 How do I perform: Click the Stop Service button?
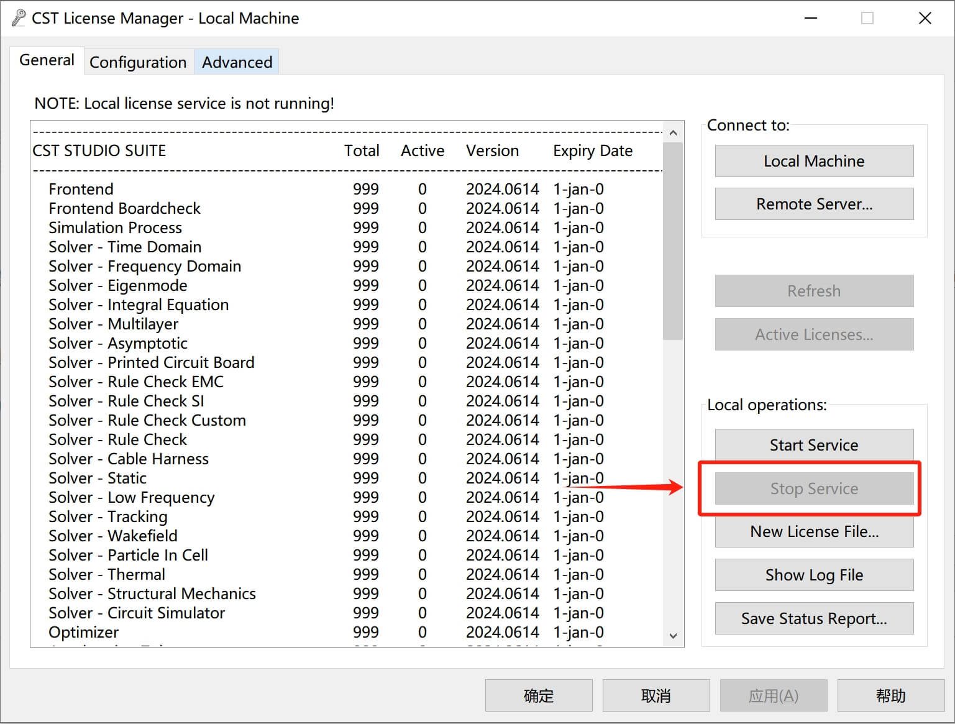(x=814, y=488)
